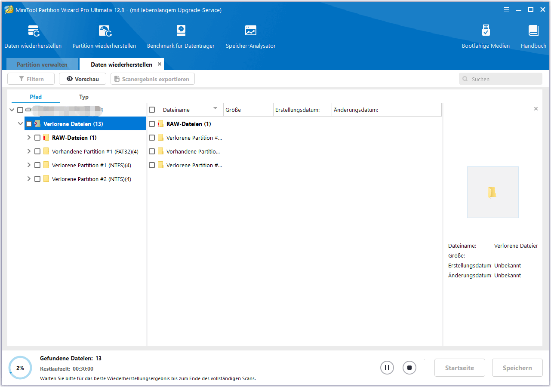Close the Daten wiederherstellen tab

coord(160,64)
